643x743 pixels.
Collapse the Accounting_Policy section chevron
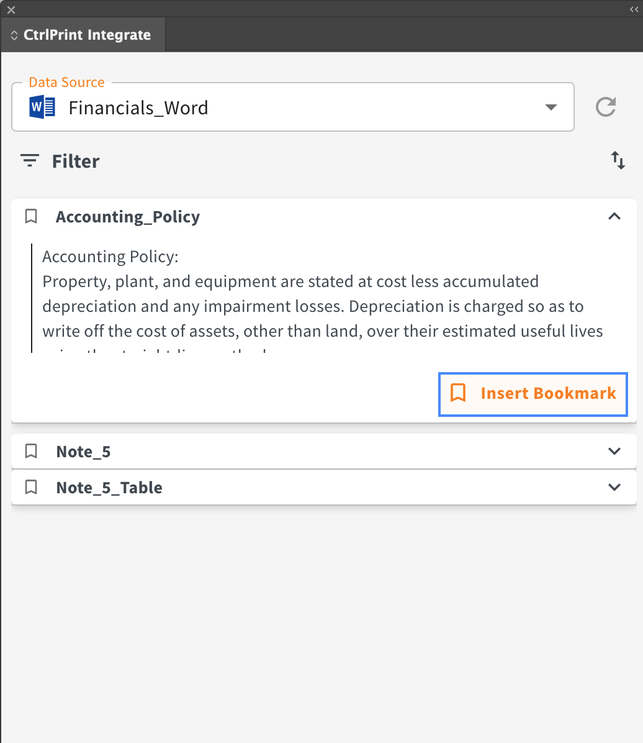click(614, 216)
